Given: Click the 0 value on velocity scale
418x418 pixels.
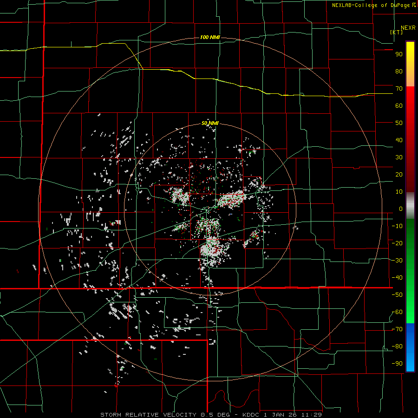Looking at the screenshot, I should click(x=401, y=209).
